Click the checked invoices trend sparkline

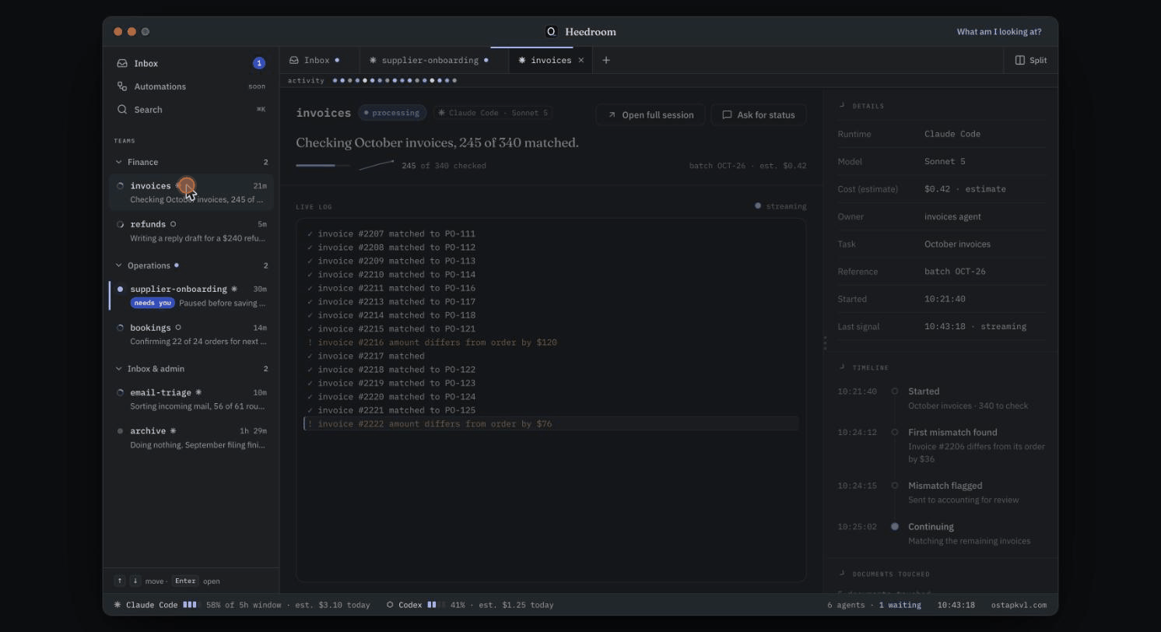click(x=377, y=165)
